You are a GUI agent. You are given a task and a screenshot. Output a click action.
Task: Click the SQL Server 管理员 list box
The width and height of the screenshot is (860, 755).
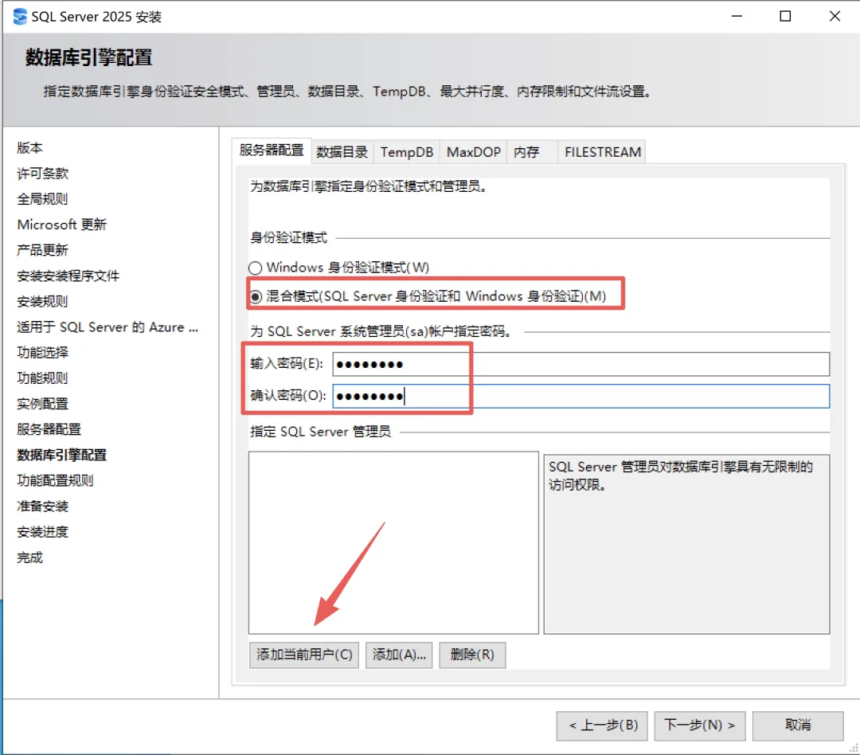click(x=393, y=542)
